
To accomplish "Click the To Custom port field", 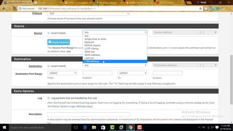I will (x=167, y=73).
